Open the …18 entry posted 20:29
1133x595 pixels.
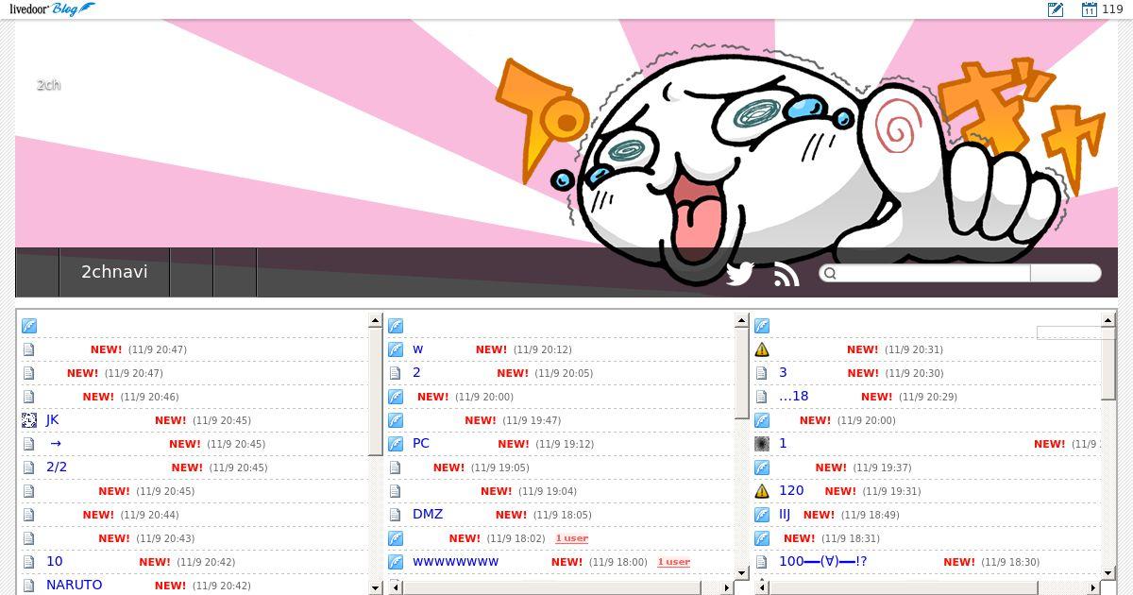(x=793, y=397)
